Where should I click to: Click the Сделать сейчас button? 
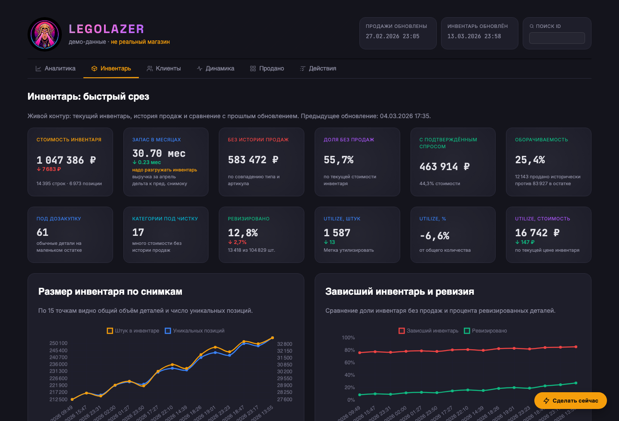(x=570, y=401)
